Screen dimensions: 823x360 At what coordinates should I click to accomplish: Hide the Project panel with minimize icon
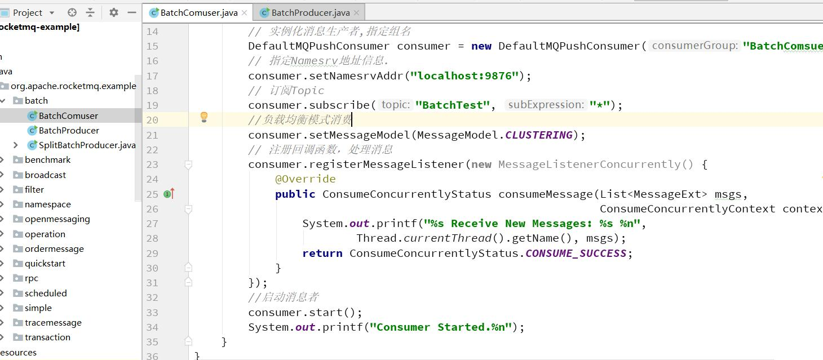point(132,12)
